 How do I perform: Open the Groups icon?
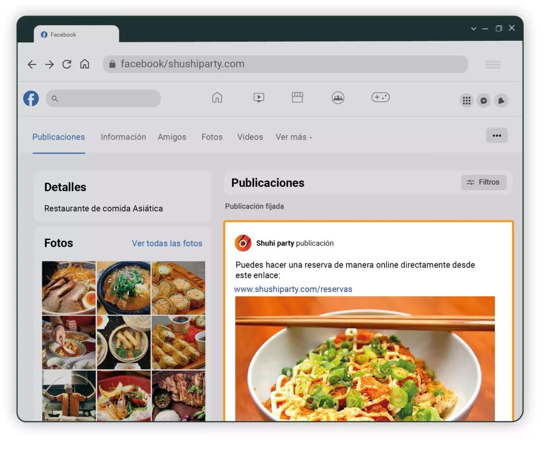338,98
